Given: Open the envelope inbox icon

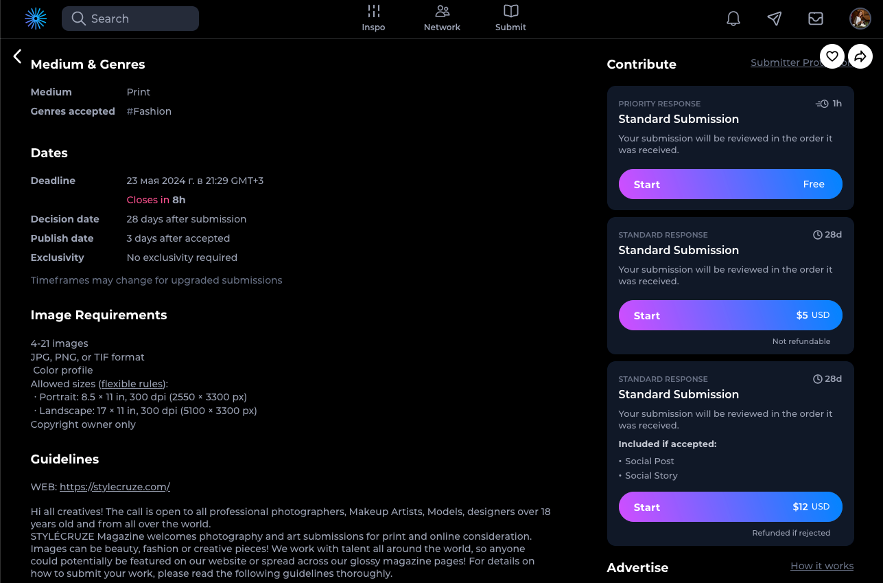Looking at the screenshot, I should [816, 19].
